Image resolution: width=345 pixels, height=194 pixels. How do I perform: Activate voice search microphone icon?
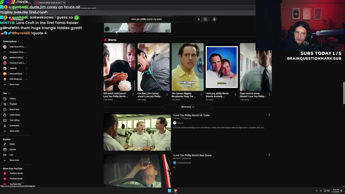click(214, 19)
